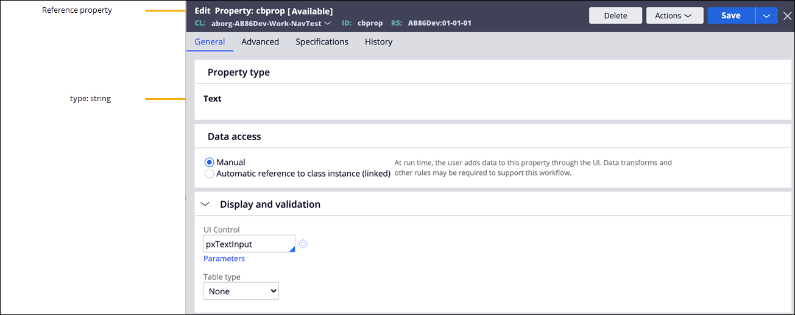
Task: Expand class aborg-AB86Dev-Work-NavTest chevron
Action: [328, 24]
